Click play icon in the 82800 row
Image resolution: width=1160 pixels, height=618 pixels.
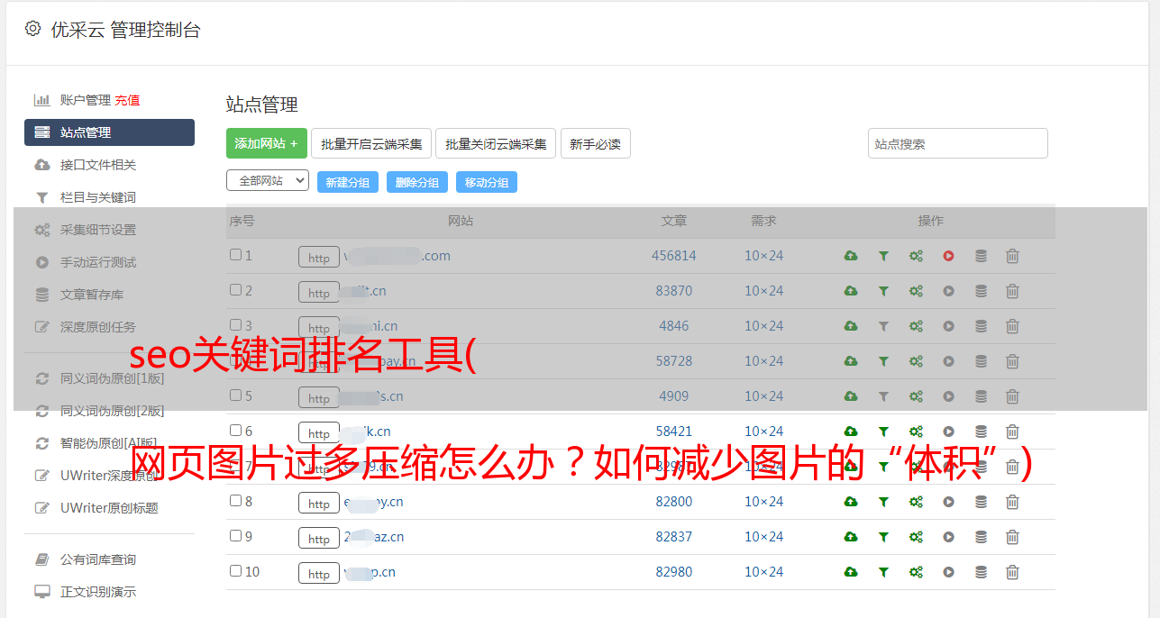coord(948,502)
